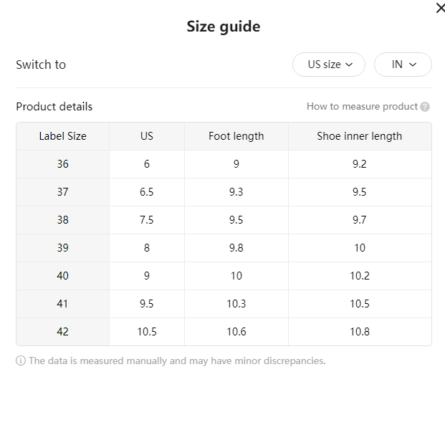Expand the IN unit dropdown
Viewport: 445px width, 425px height.
[403, 65]
